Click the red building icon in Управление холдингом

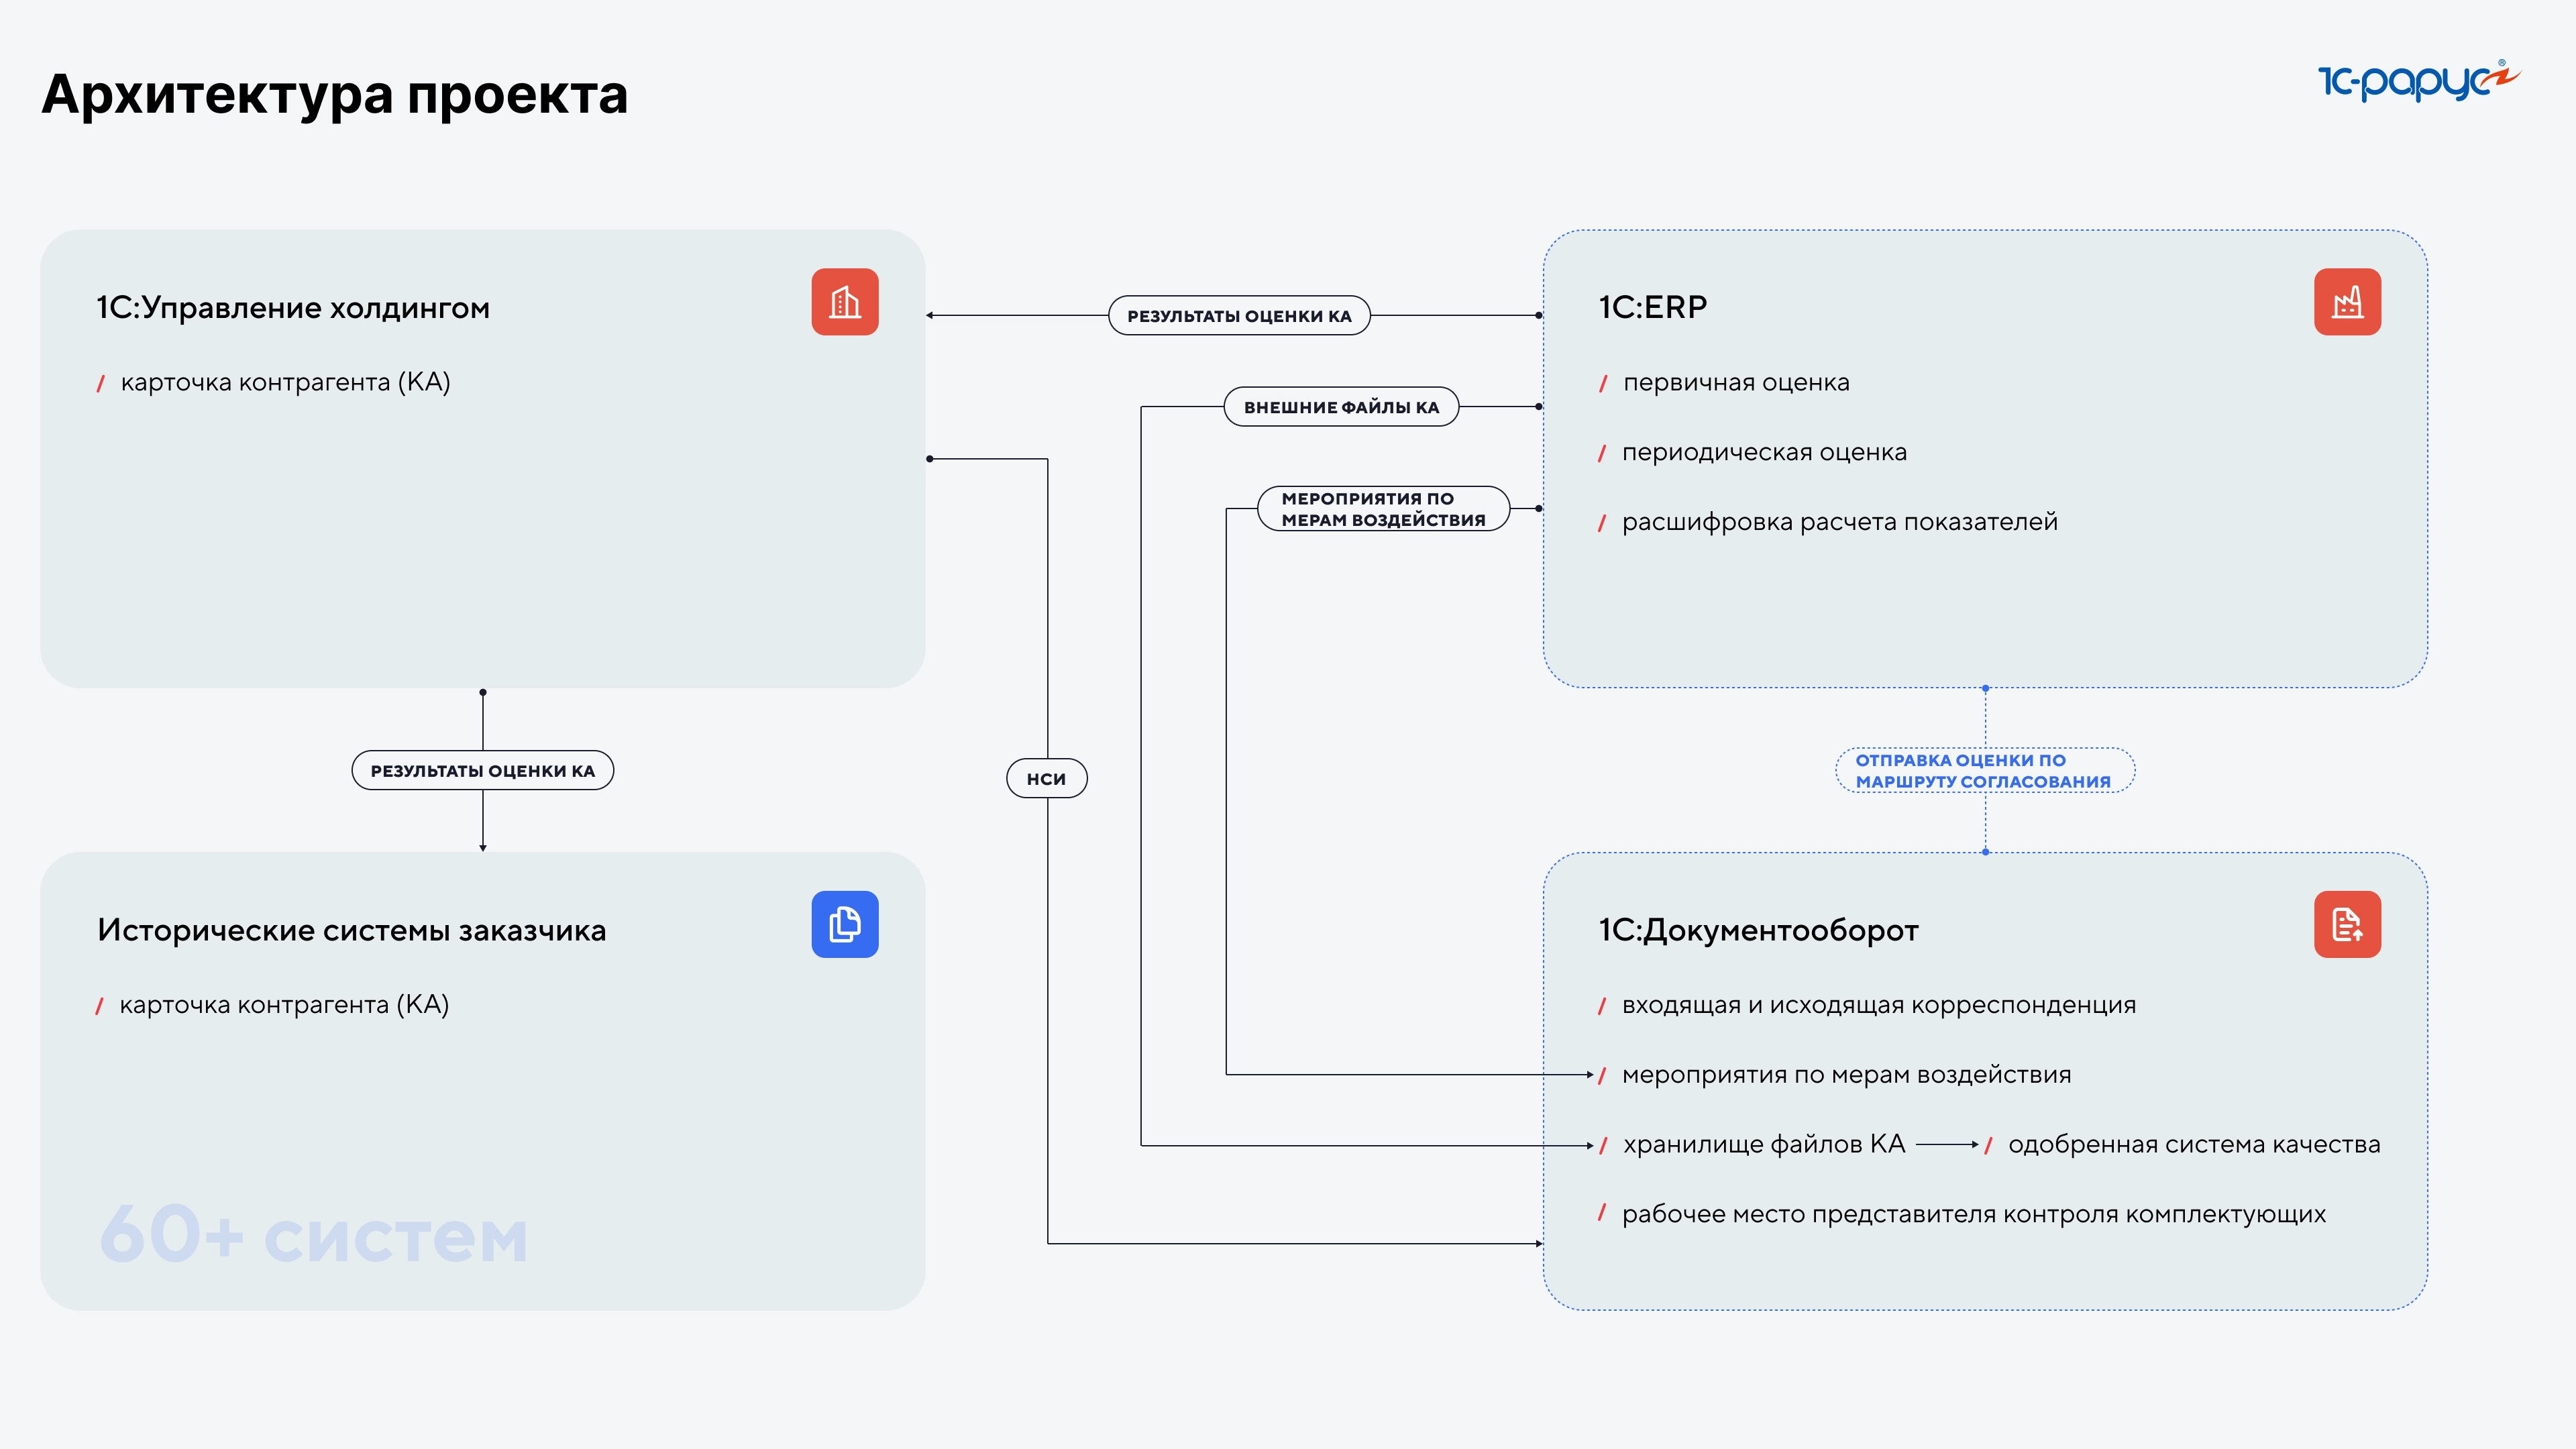tap(844, 302)
